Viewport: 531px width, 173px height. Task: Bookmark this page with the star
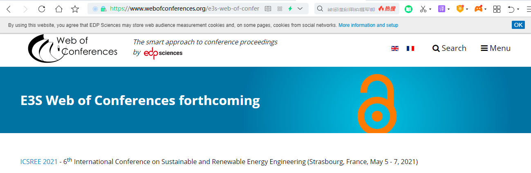coord(75,9)
